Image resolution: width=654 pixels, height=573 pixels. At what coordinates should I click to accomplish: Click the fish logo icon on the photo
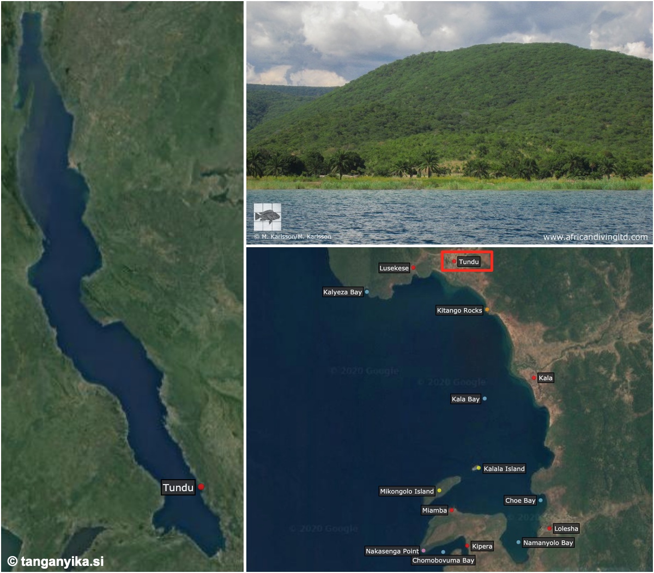(x=268, y=217)
